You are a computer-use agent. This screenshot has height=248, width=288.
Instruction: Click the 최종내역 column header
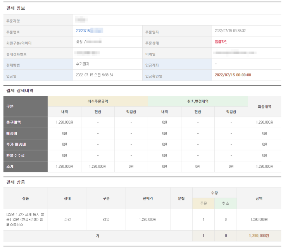point(264,107)
